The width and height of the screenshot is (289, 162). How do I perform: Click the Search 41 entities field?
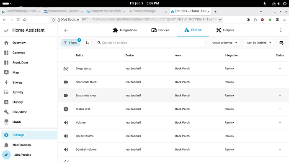point(150,43)
